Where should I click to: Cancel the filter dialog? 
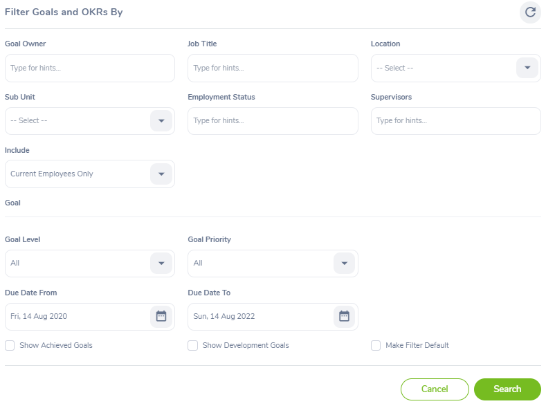pos(435,389)
